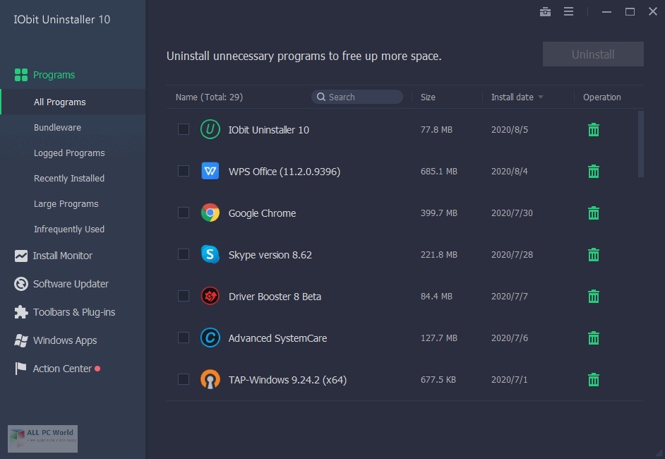Click the 2020/7/6 install date

(510, 338)
